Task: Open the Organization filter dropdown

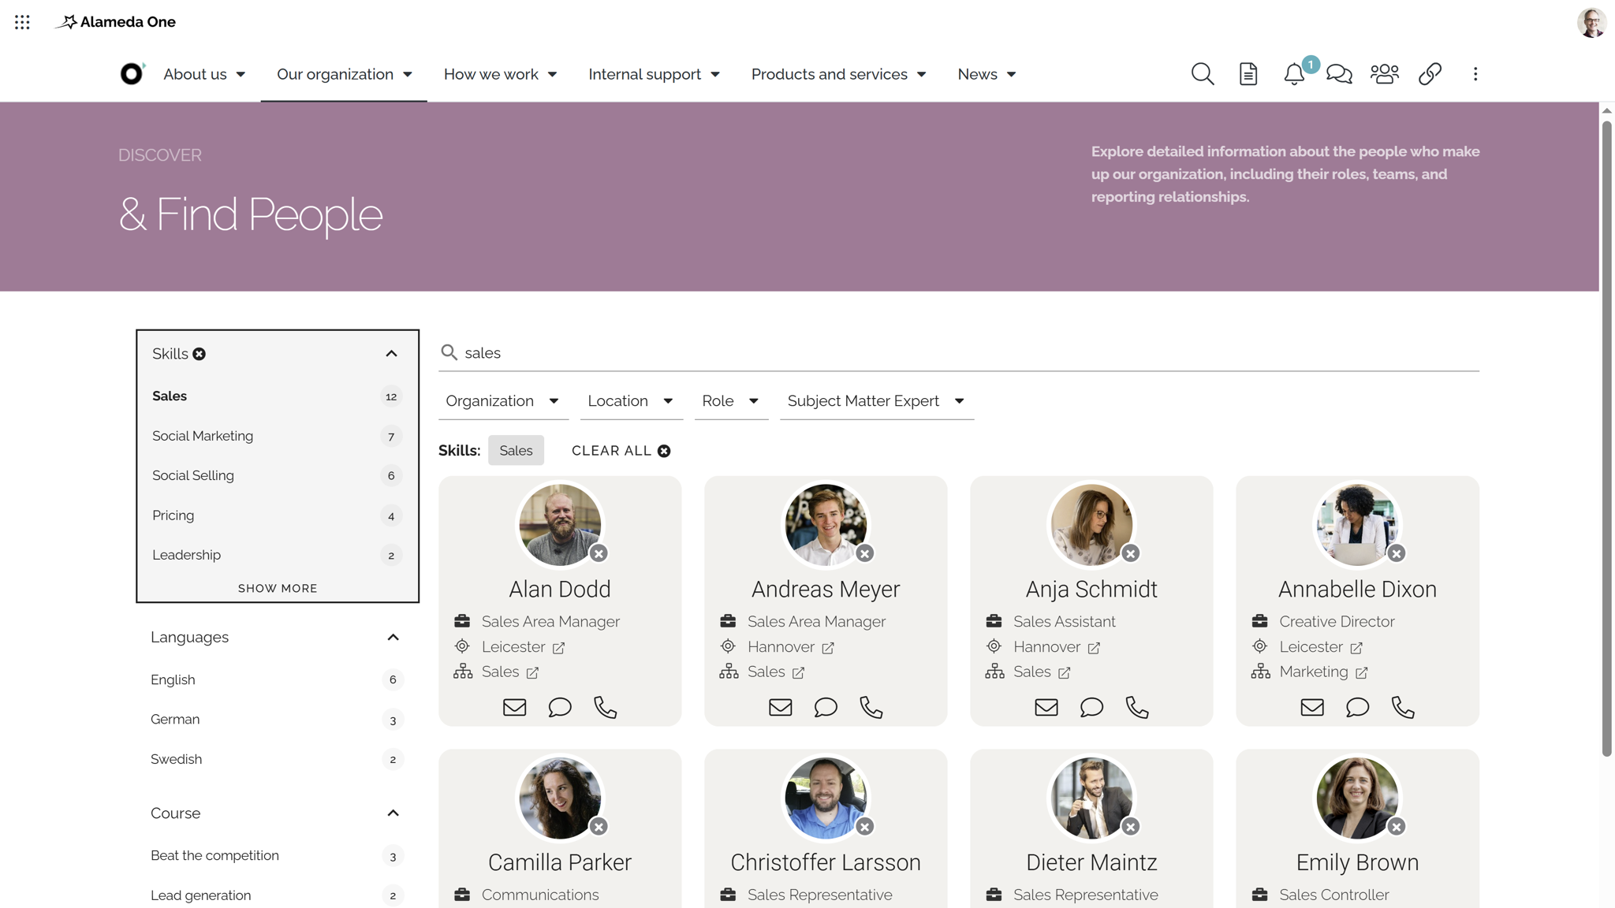Action: click(503, 401)
